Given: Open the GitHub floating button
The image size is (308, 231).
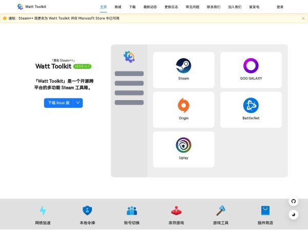Looking at the screenshot, I should (294, 201).
